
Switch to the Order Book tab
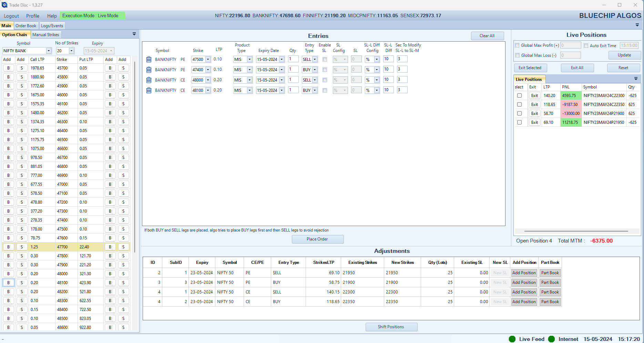click(x=26, y=26)
